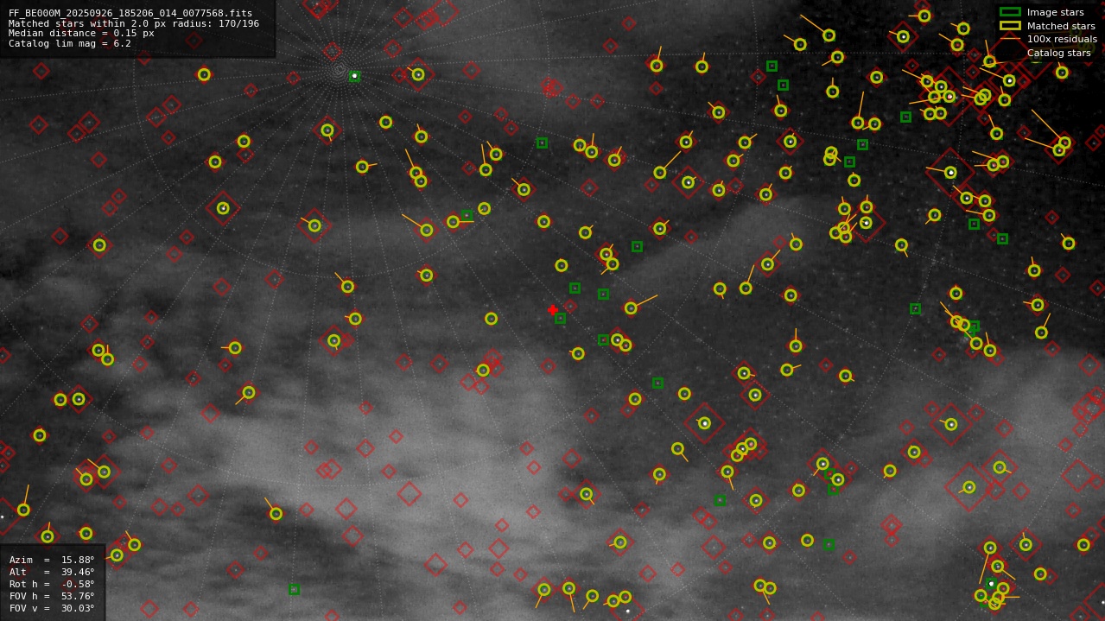Image resolution: width=1105 pixels, height=621 pixels.
Task: Select the FITS file name FF_BE000M_20250926_185206_014_0077568.fits
Action: pos(130,14)
